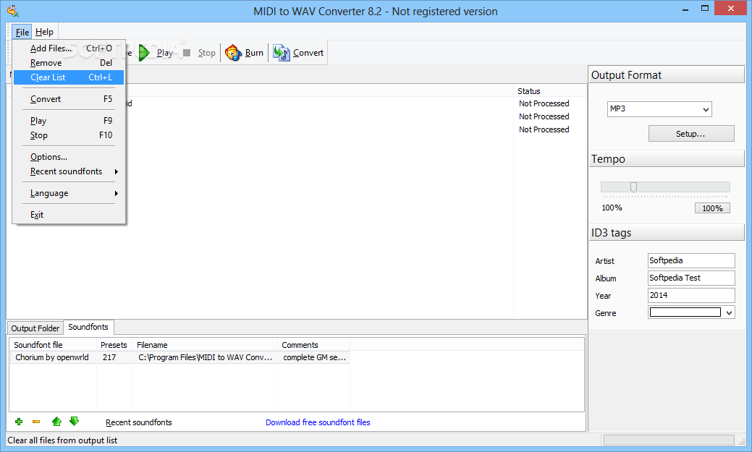Image resolution: width=752 pixels, height=452 pixels.
Task: Click the Setup... button
Action: 691,134
